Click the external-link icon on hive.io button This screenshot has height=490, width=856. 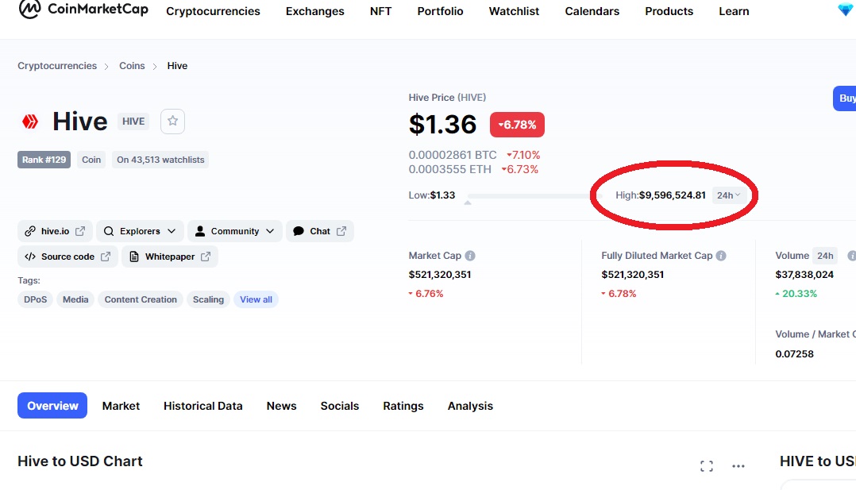pyautogui.click(x=80, y=231)
